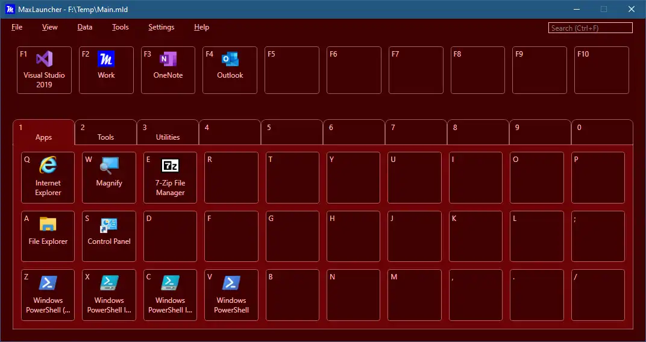The image size is (646, 342).
Task: Click the empty Y key button
Action: click(354, 178)
